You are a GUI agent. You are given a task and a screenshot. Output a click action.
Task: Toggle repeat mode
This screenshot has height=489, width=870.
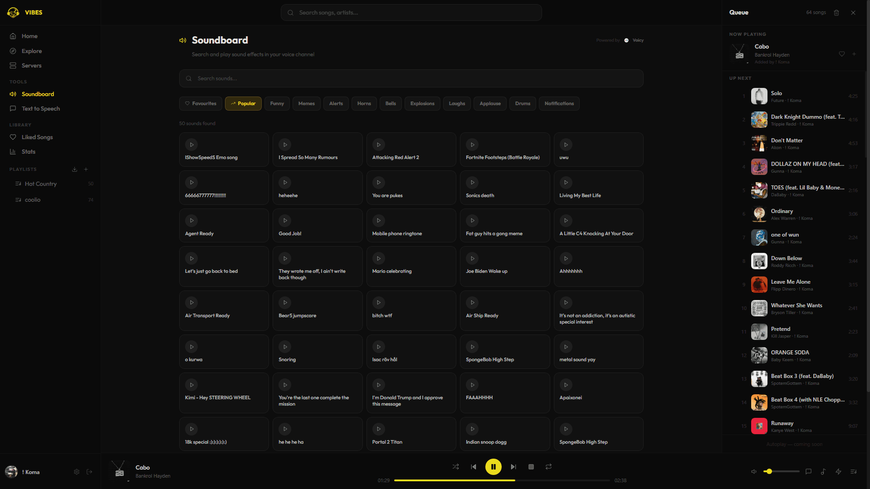(x=548, y=466)
